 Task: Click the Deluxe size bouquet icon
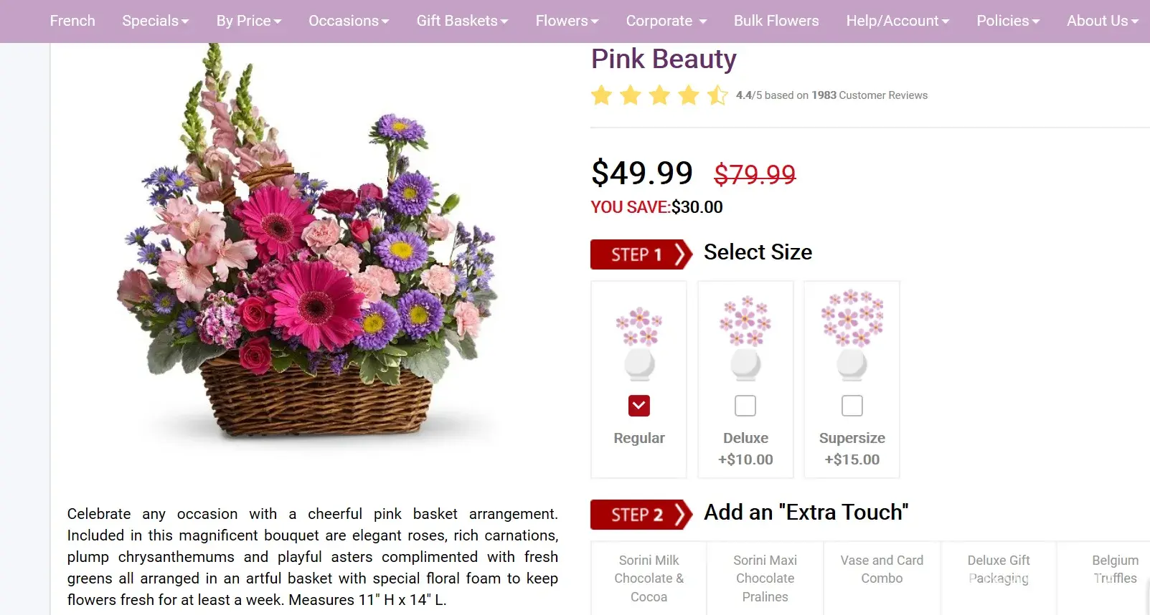click(x=745, y=338)
